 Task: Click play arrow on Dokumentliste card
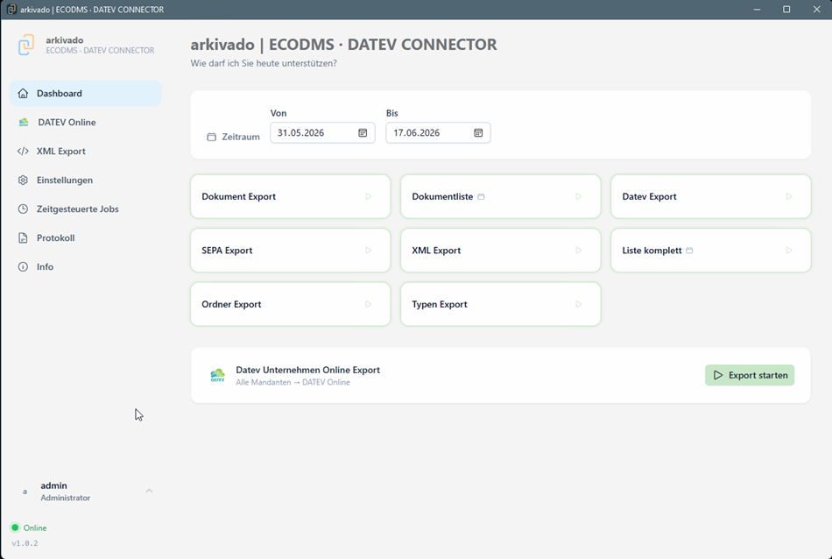pyautogui.click(x=578, y=196)
